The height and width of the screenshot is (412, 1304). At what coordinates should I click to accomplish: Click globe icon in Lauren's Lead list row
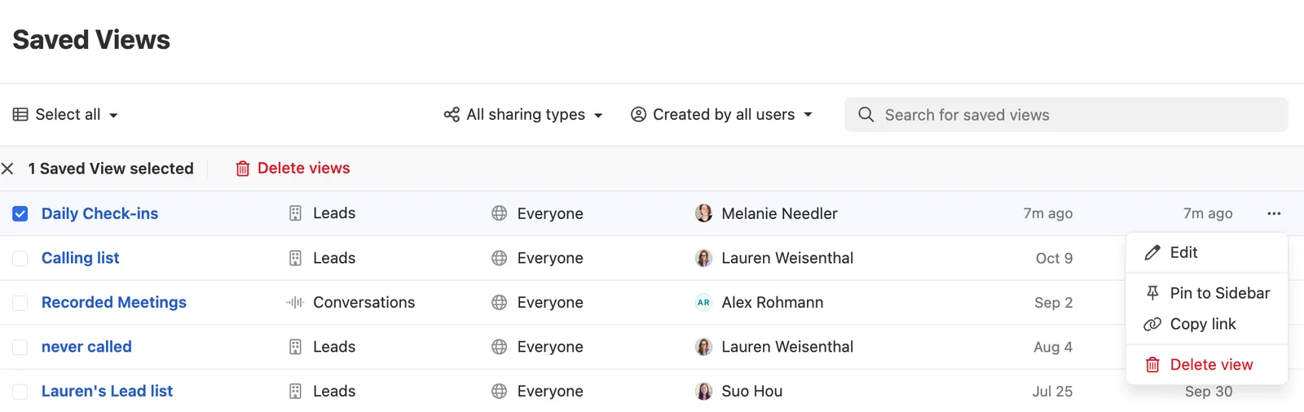[x=500, y=392]
